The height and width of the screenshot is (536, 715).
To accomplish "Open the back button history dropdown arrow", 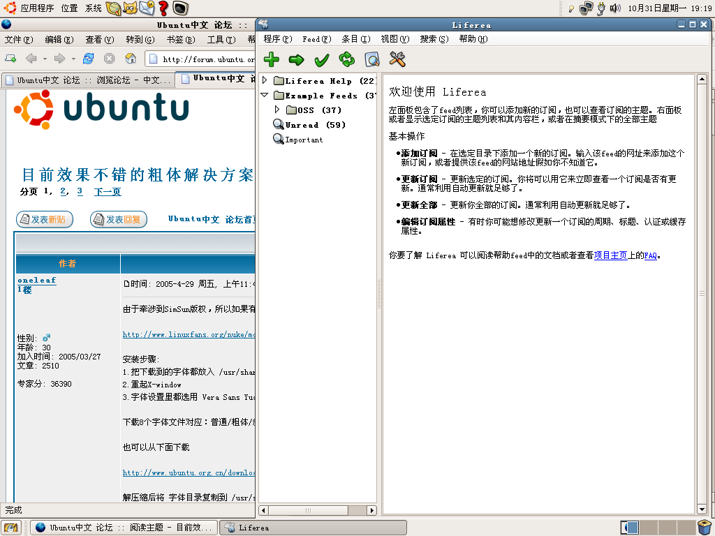I will [45, 59].
